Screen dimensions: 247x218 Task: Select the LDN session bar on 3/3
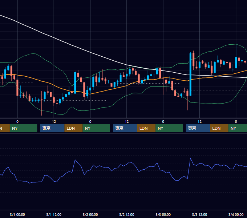point(219,128)
